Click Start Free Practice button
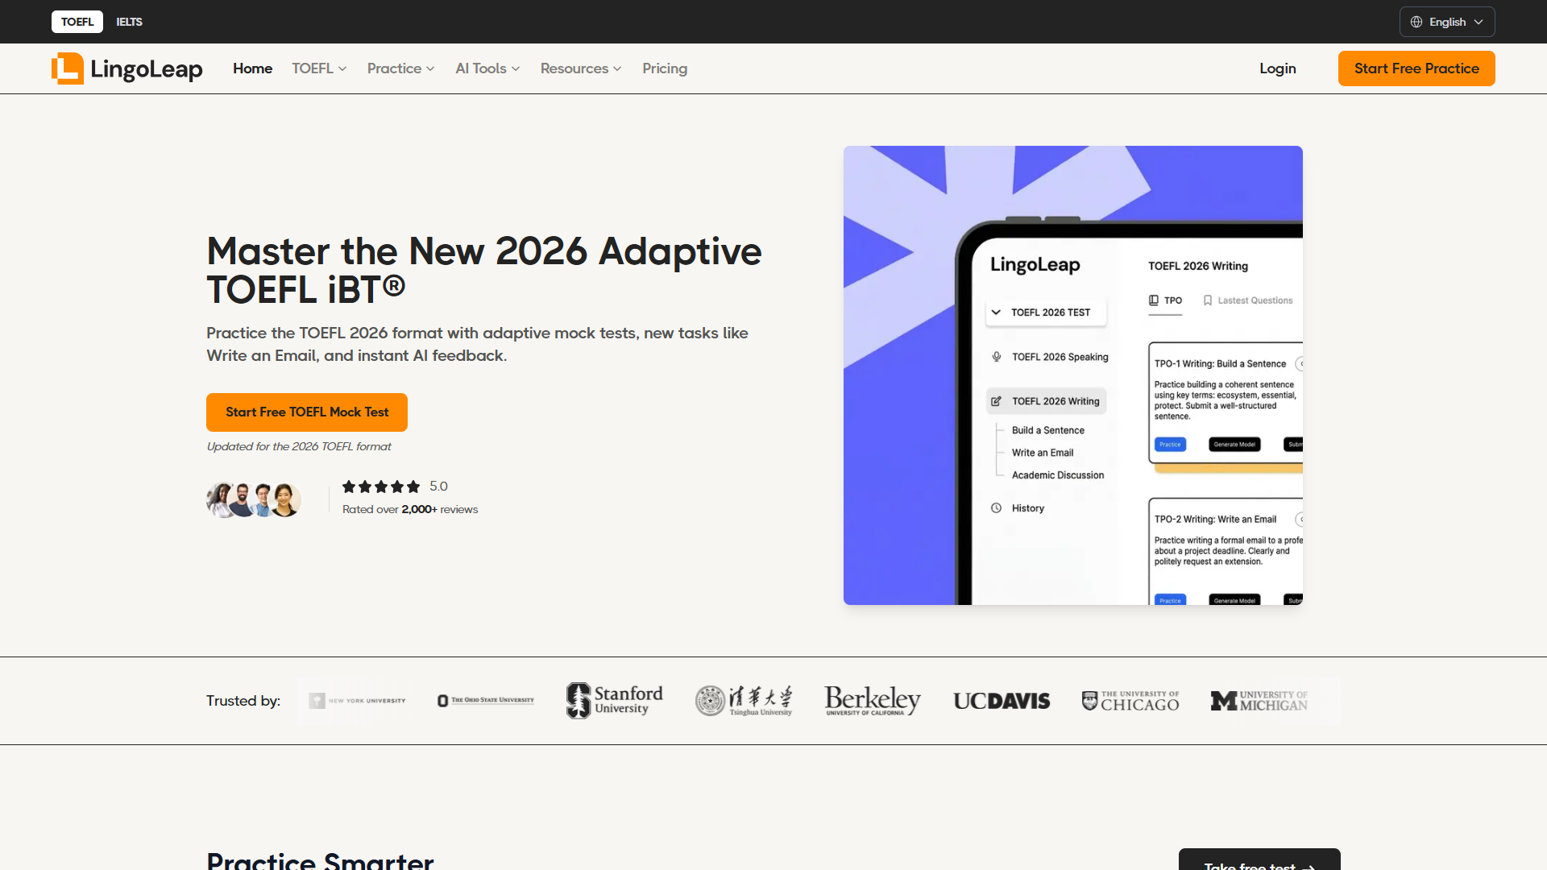 coord(1416,68)
